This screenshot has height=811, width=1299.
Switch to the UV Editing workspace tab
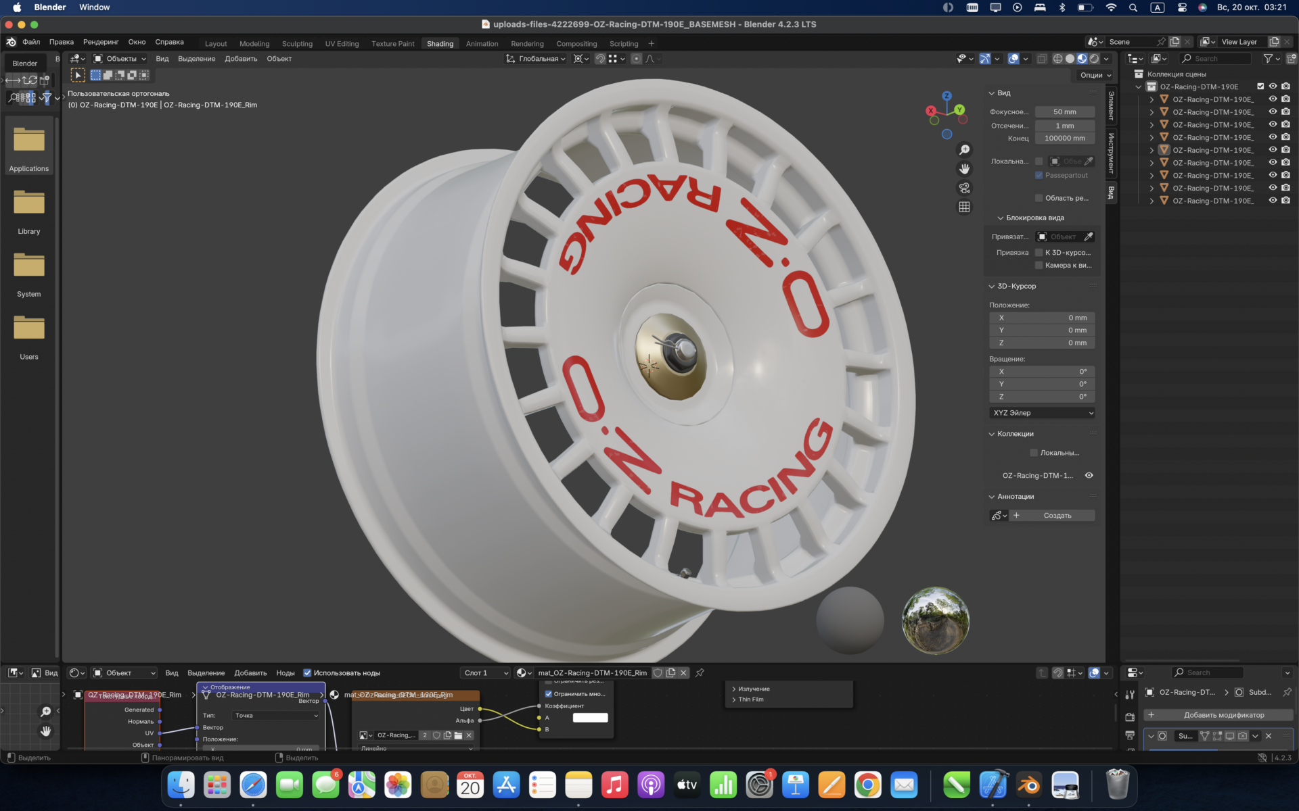click(x=342, y=43)
